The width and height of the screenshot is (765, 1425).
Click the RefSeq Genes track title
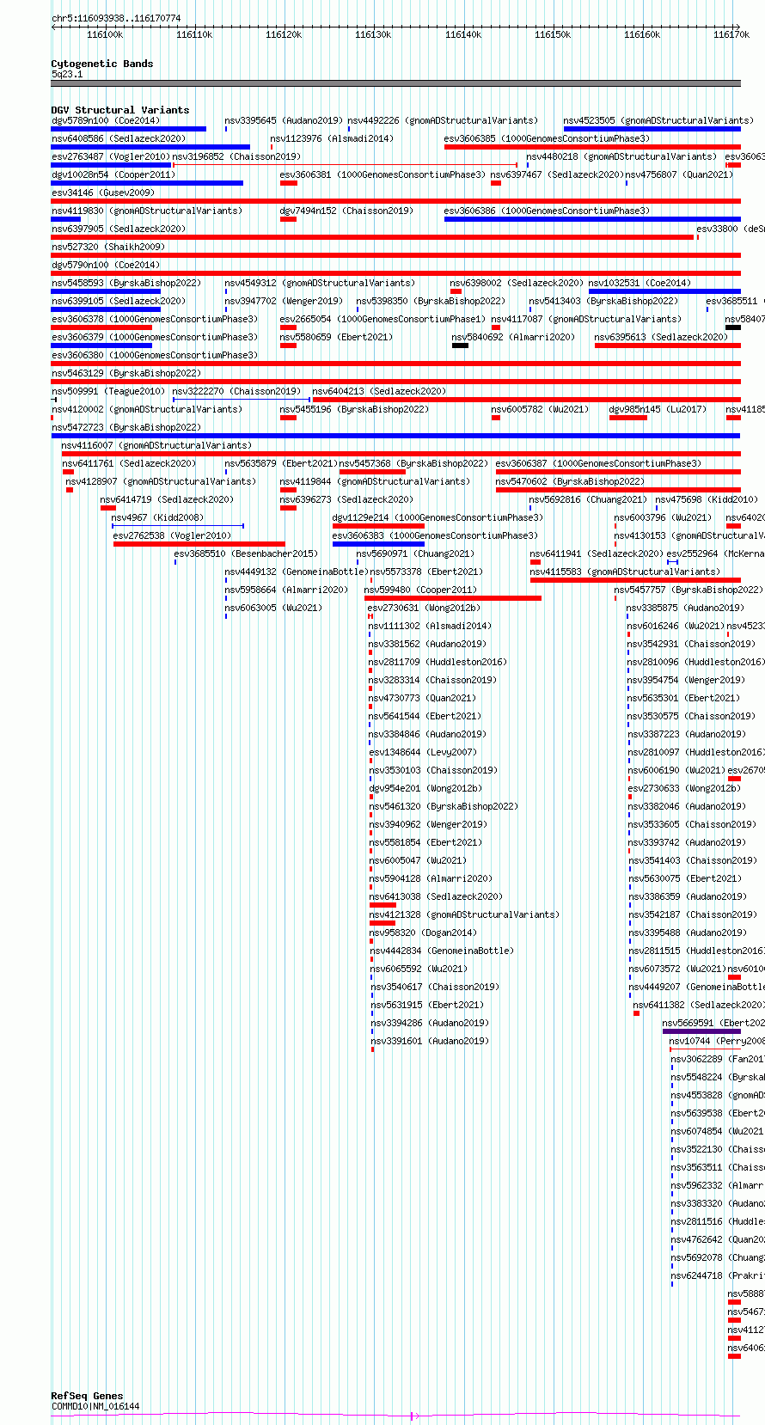coord(87,1396)
